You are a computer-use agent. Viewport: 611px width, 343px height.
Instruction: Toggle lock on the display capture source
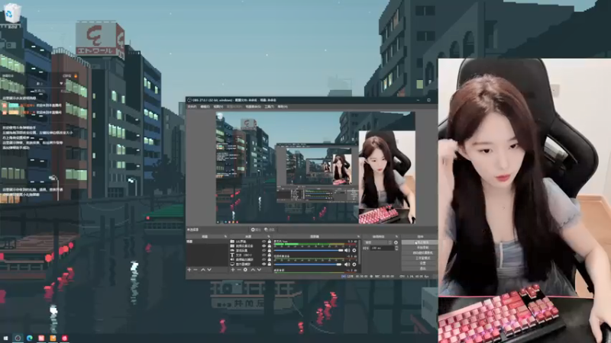pyautogui.click(x=270, y=264)
